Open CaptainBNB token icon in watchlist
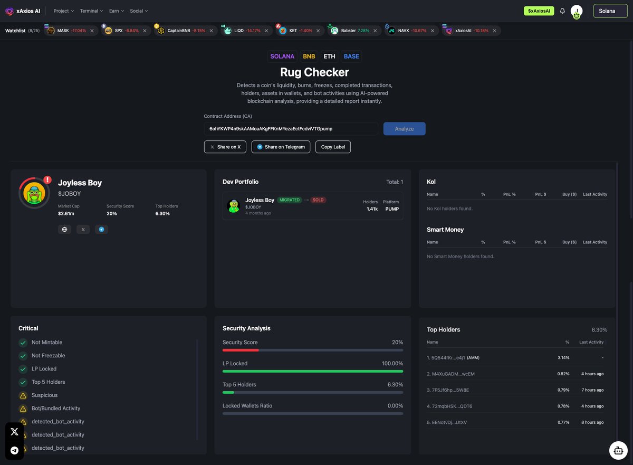 point(161,31)
